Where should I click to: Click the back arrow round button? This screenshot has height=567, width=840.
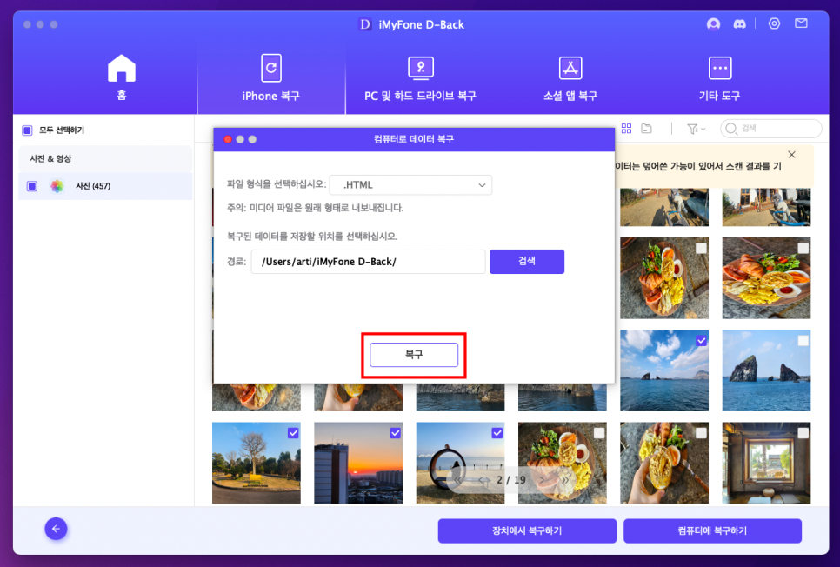coord(57,529)
